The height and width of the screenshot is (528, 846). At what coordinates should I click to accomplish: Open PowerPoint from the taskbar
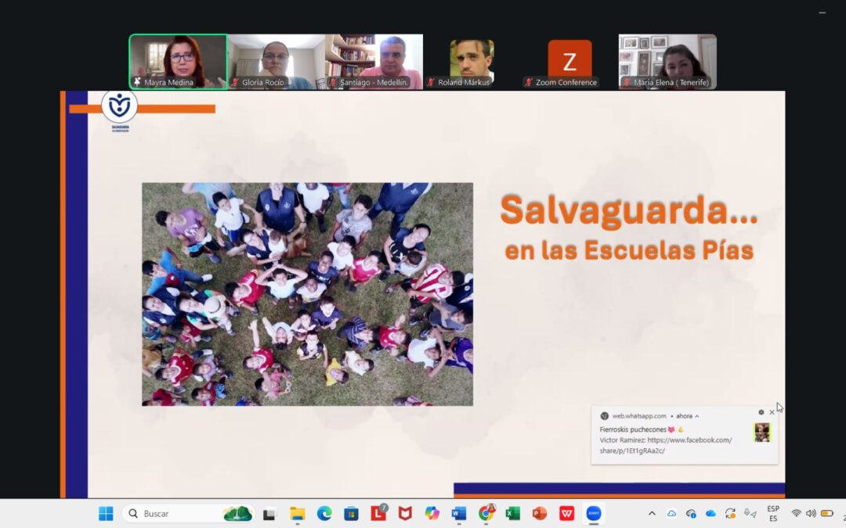[540, 513]
